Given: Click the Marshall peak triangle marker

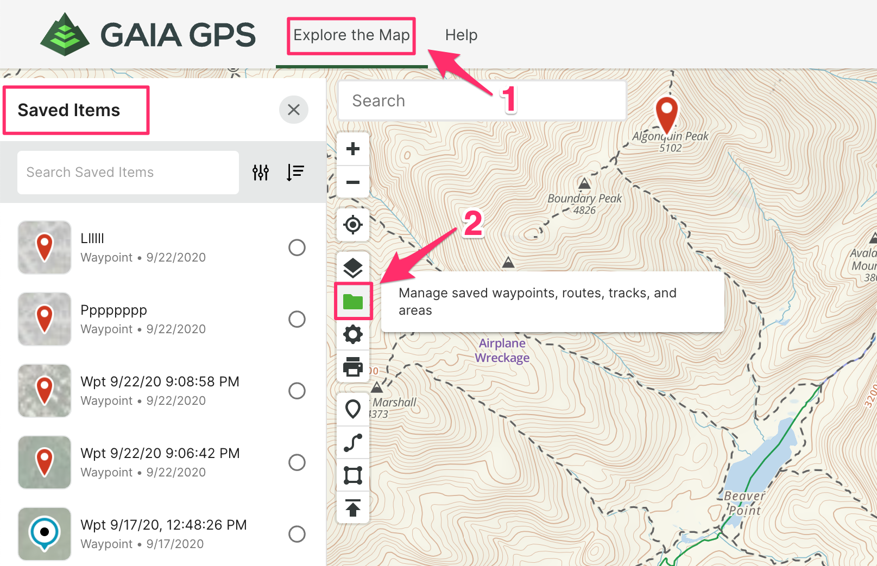Looking at the screenshot, I should (x=377, y=387).
